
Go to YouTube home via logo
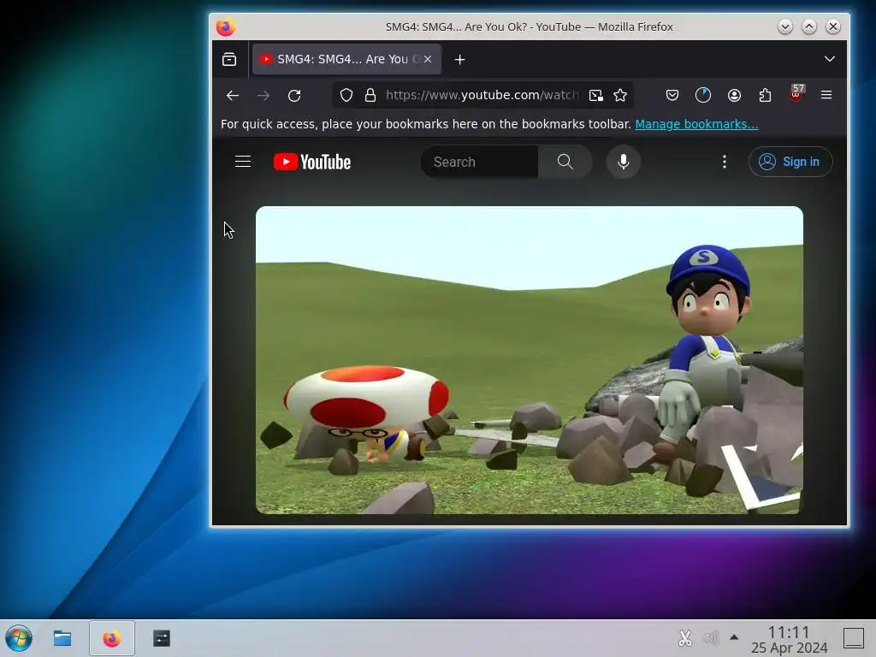coord(312,162)
